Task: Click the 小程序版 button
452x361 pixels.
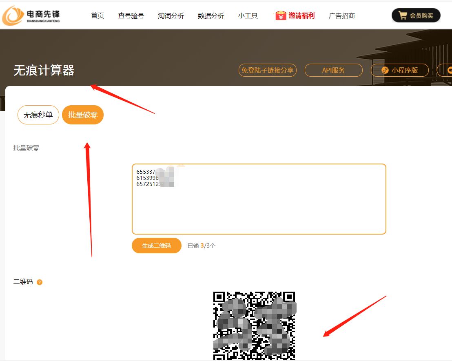Action: click(399, 70)
